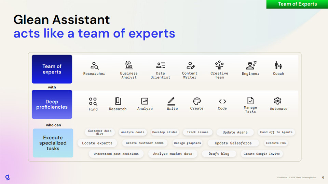Click the Write pen icon

point(171,101)
